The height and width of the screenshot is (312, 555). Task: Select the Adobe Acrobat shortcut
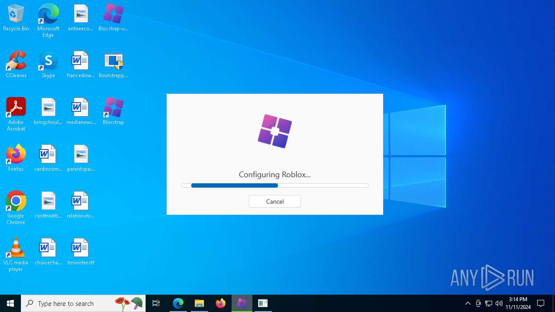[16, 114]
